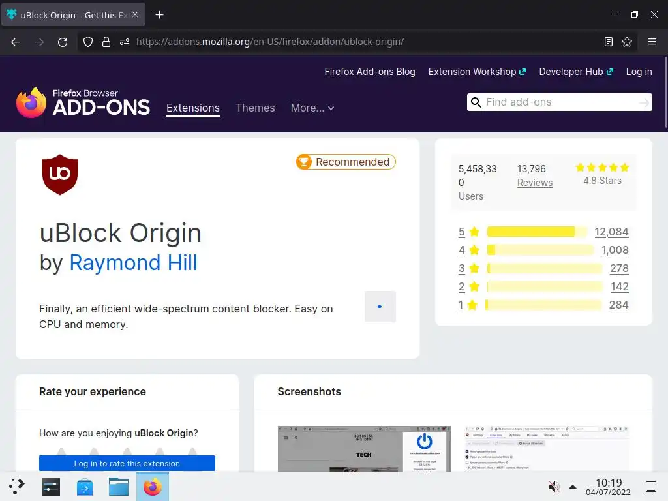This screenshot has width=668, height=501.
Task: Switch to the Themes section
Action: [x=255, y=108]
